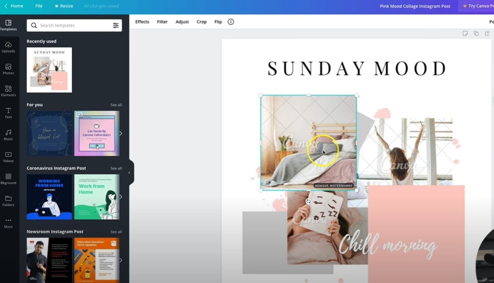The width and height of the screenshot is (494, 283).
Task: Open template search filter options
Action: (116, 25)
